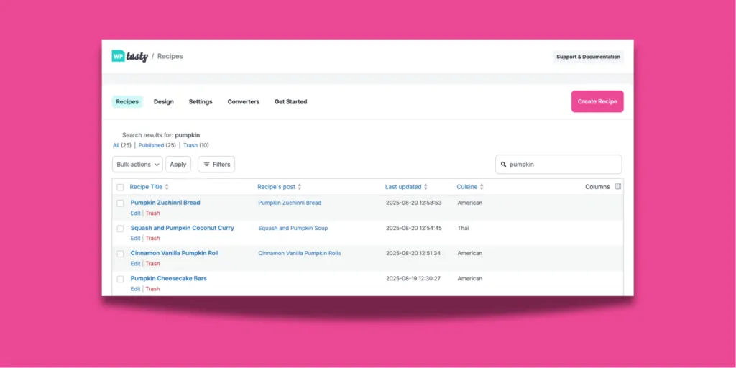Click the date 2025-08-20 12:54:45
Screen dimensions: 736x368
[413, 228]
